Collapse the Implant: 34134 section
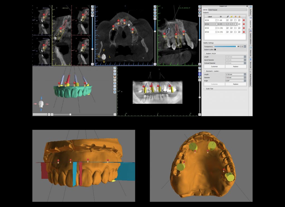Screen dimensions: 285x207 (x=205, y=53)
